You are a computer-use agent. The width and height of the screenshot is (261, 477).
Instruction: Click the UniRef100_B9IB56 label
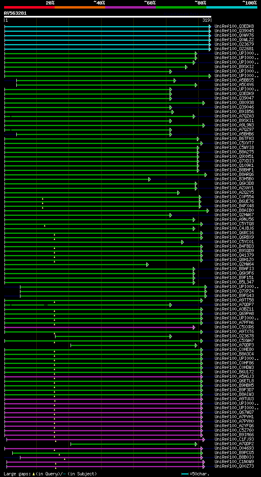[x=234, y=112]
